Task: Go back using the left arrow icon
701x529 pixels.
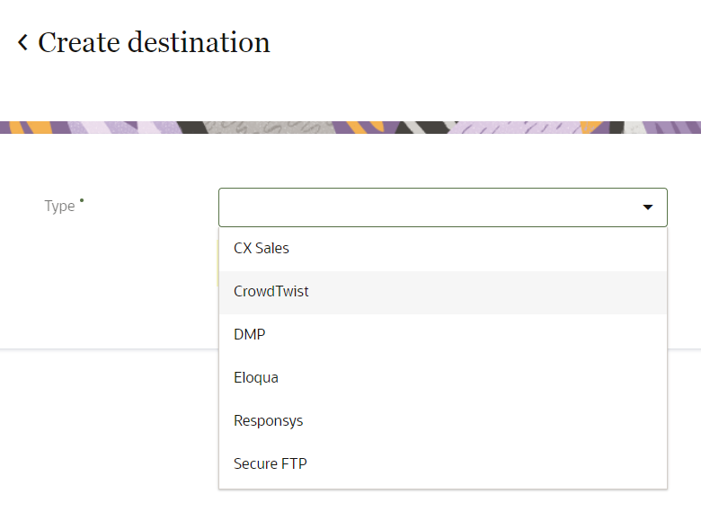Action: [x=22, y=42]
